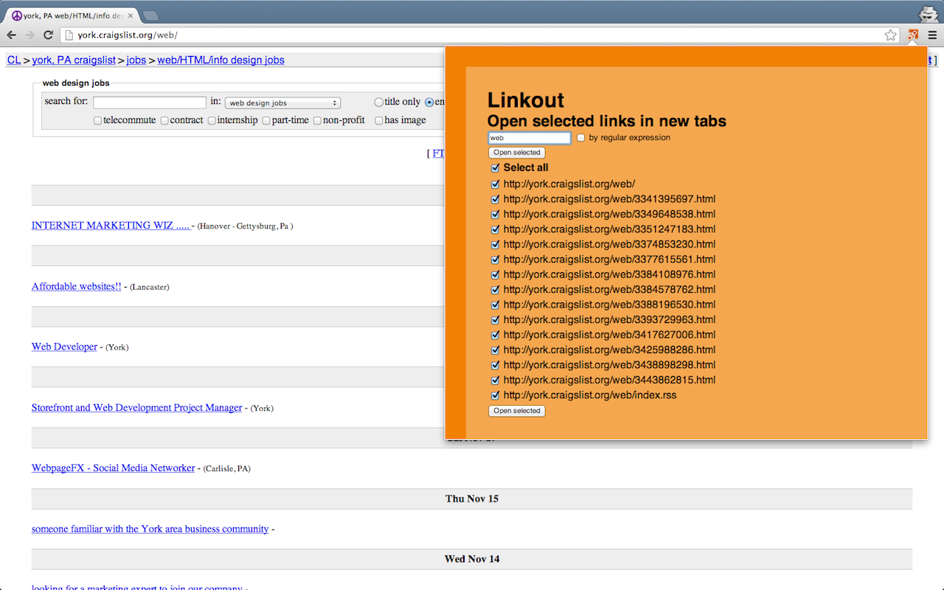
Task: Enable matching by regular expression
Action: click(580, 137)
